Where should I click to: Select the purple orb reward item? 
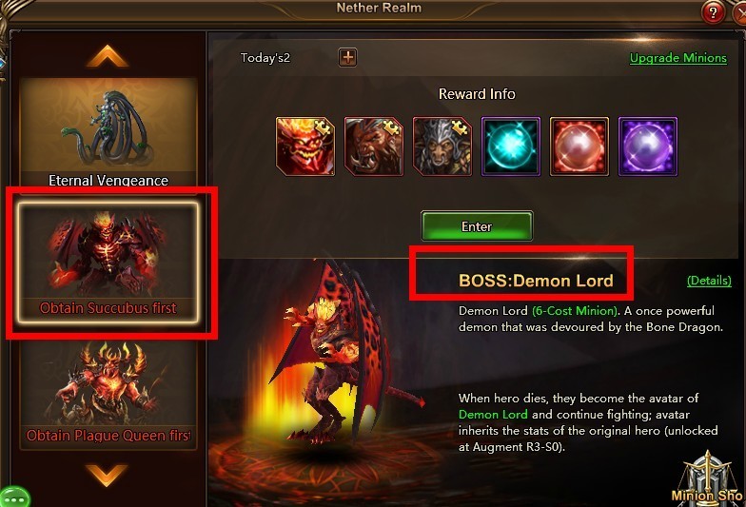[x=648, y=146]
